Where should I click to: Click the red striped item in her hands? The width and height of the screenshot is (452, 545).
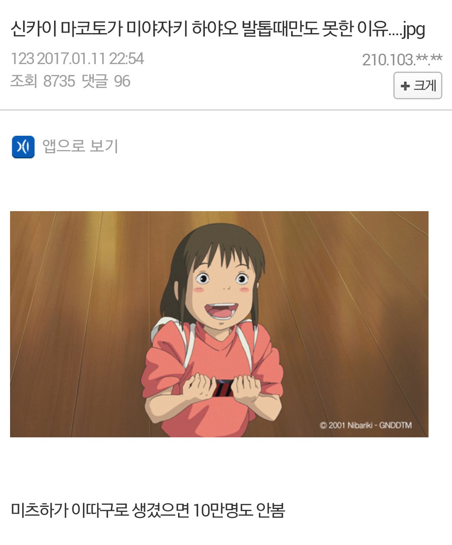[222, 388]
